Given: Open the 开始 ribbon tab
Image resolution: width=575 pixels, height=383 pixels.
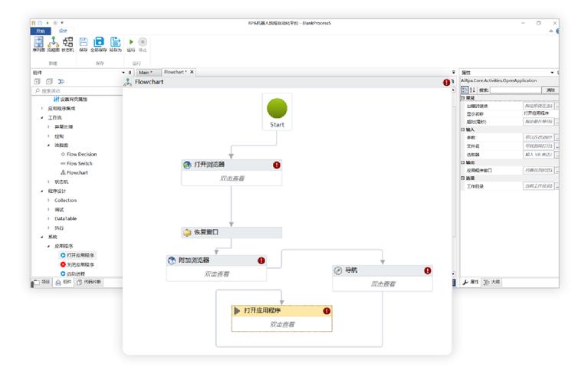Looking at the screenshot, I should click(x=40, y=31).
